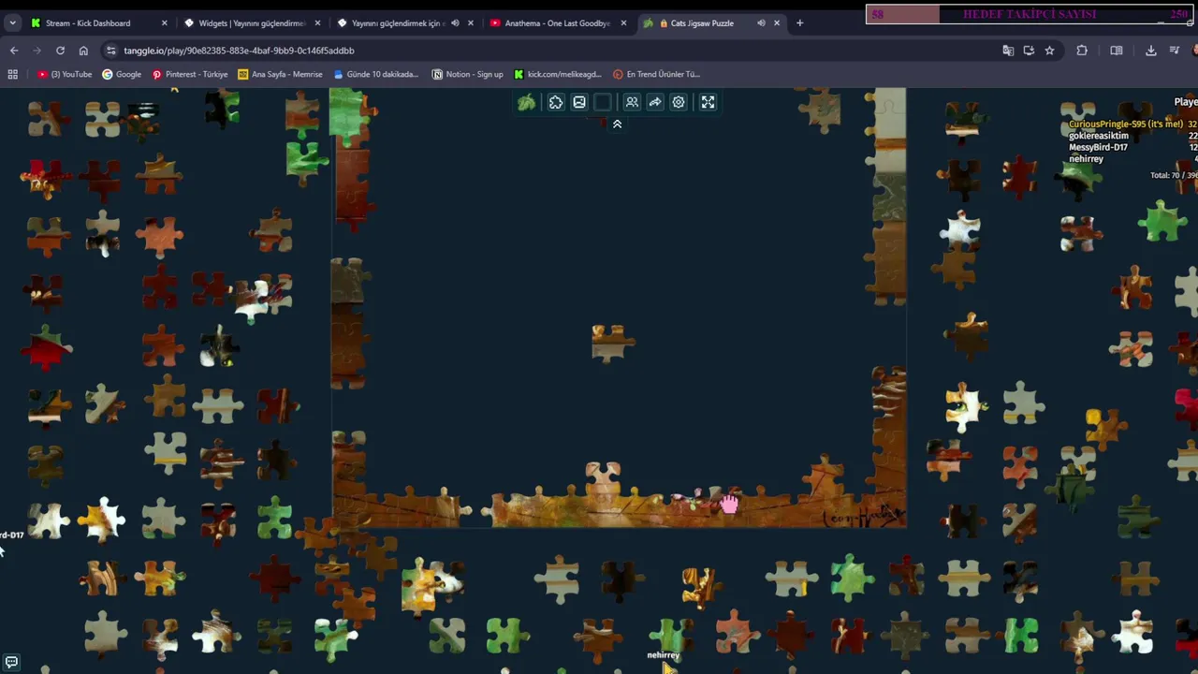The width and height of the screenshot is (1198, 674).
Task: Toggle the browser side panel
Action: (x=1117, y=51)
